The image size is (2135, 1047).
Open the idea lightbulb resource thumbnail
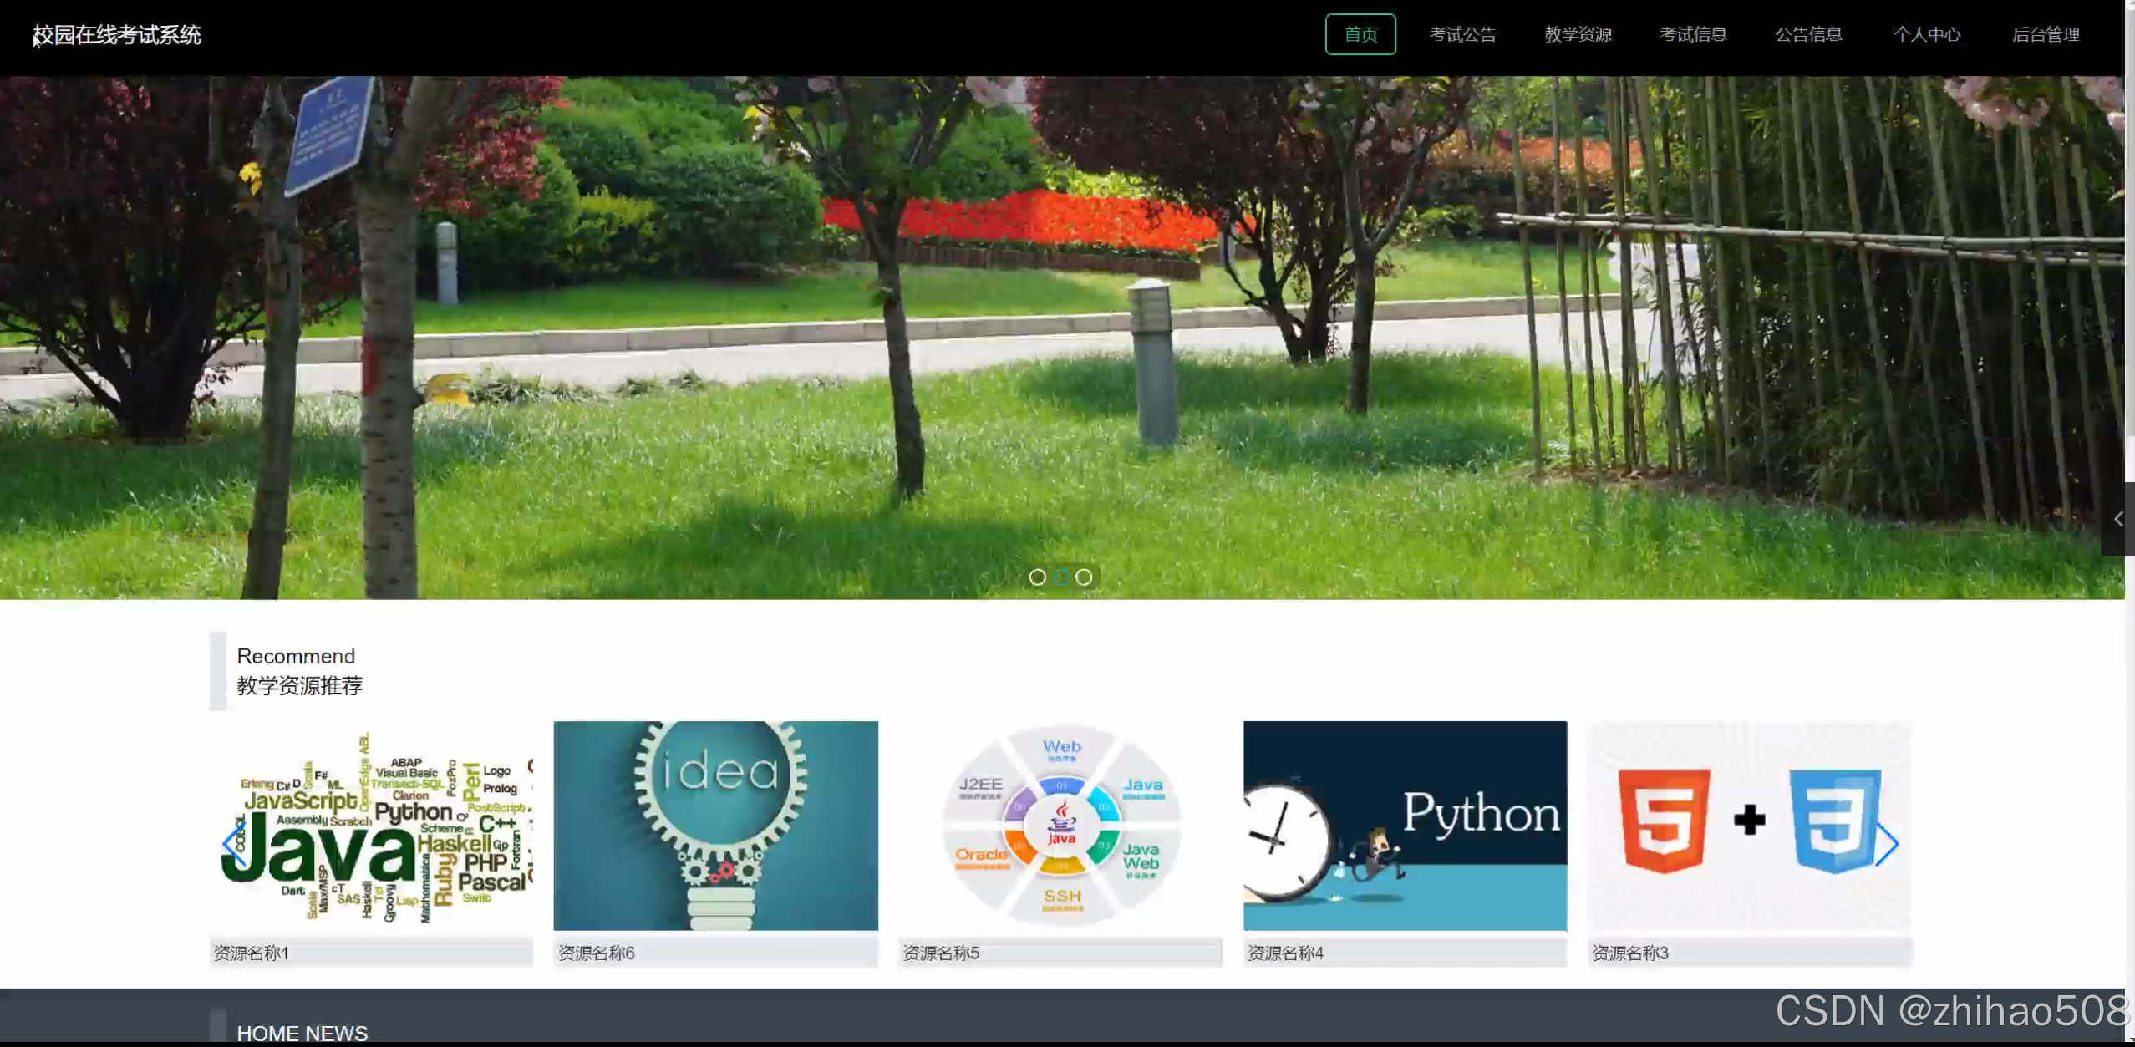715,826
